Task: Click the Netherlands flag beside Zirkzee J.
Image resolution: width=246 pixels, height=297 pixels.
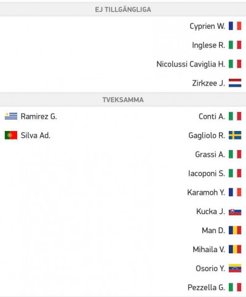Action: [235, 83]
